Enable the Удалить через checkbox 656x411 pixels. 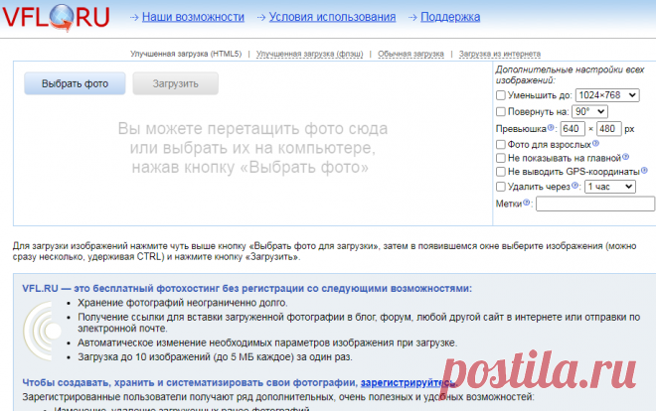(501, 187)
